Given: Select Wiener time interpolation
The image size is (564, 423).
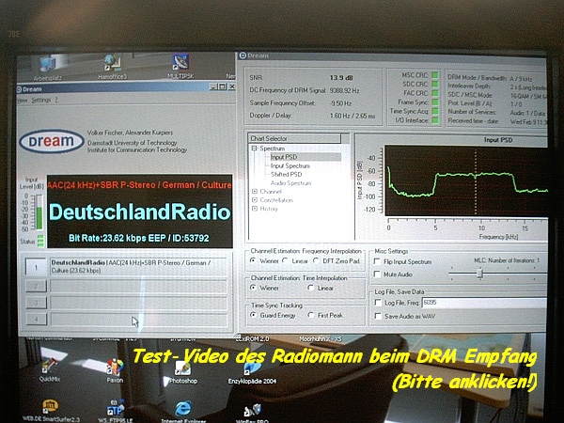Looking at the screenshot, I should [253, 288].
